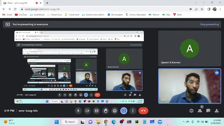This screenshot has height=126, width=224.
Task: Open PyCharm from the taskbar
Action: 137,122
